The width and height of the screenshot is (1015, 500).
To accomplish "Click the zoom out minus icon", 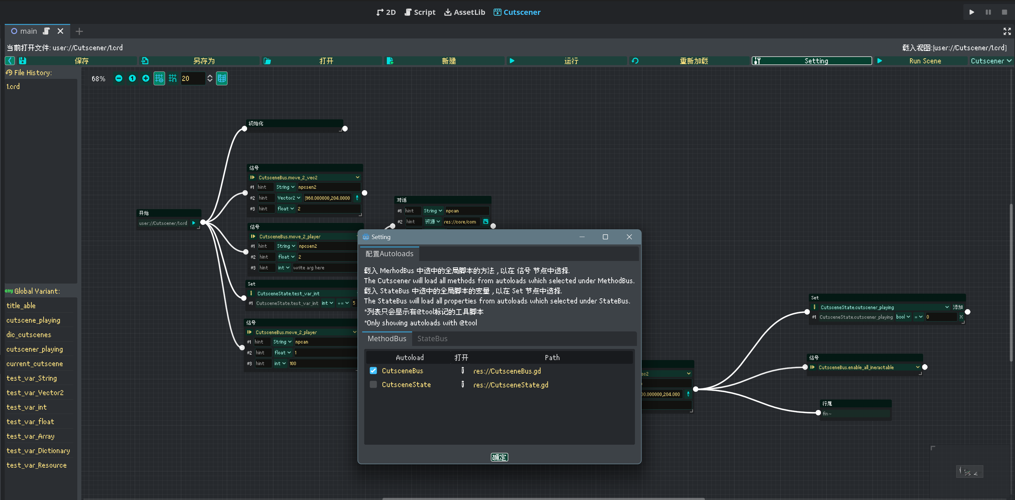I will tap(118, 78).
